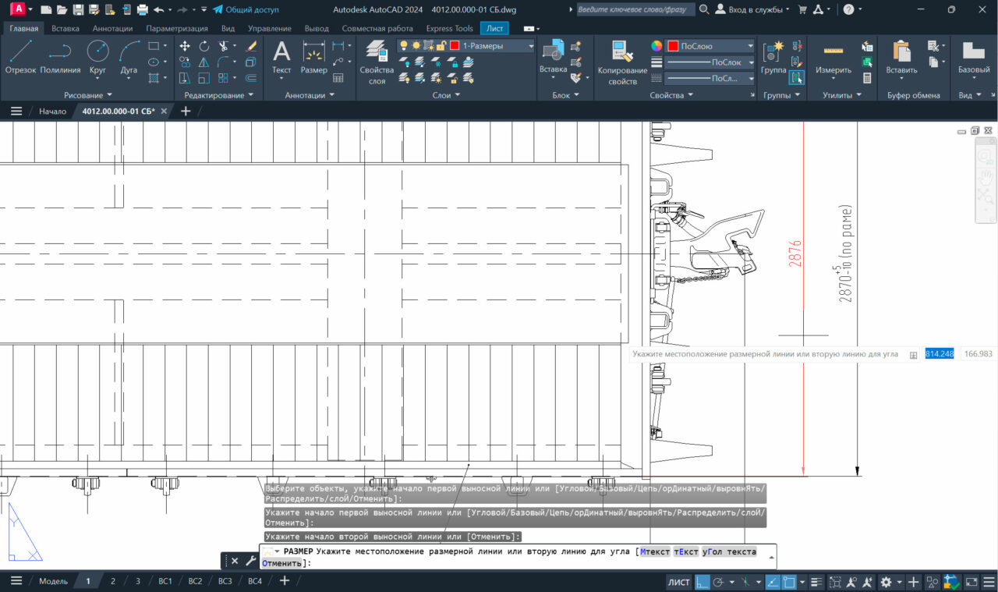Click Общий доступ share button
This screenshot has width=998, height=592.
pyautogui.click(x=246, y=9)
